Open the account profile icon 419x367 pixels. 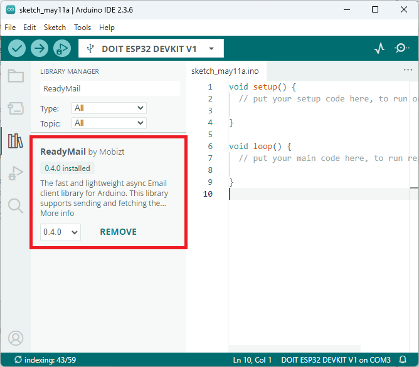(x=16, y=338)
